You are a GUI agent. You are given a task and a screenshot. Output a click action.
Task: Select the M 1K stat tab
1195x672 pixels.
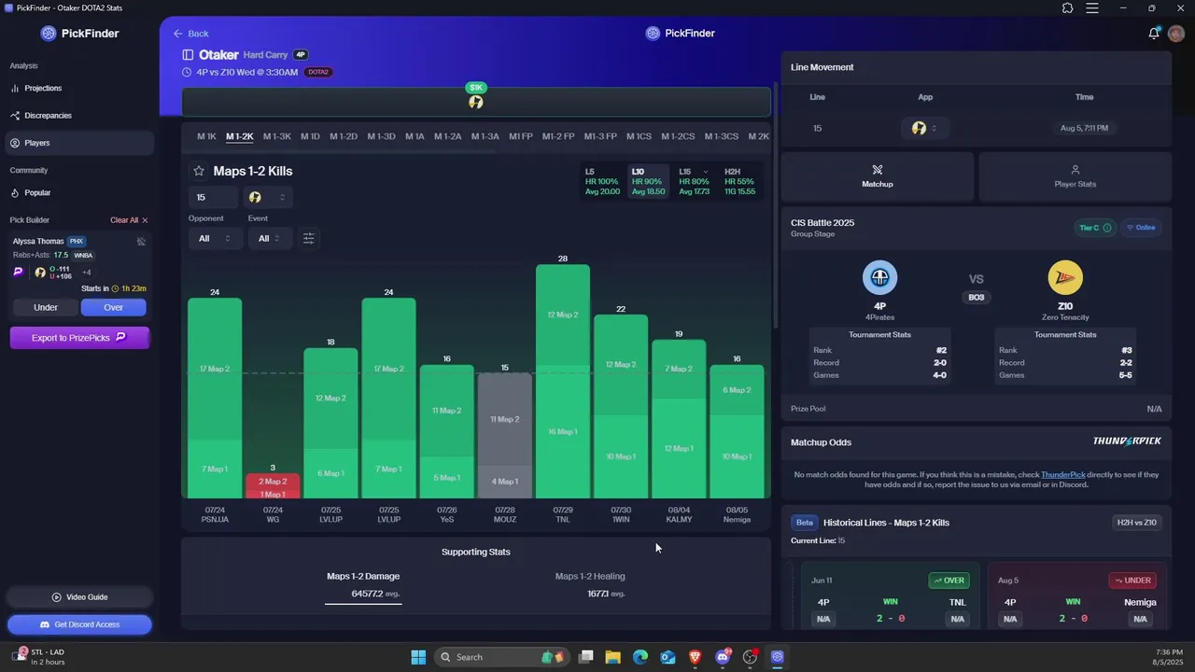tap(206, 136)
